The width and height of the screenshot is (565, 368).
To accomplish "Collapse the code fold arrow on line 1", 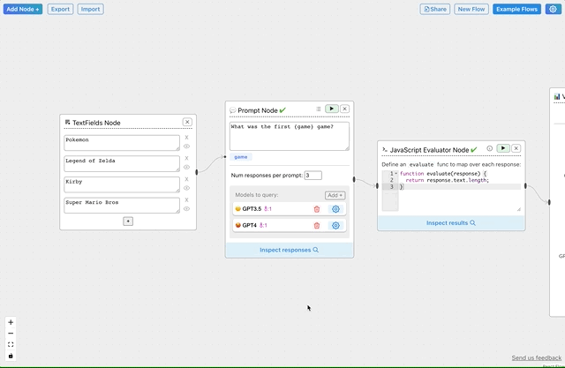I will pyautogui.click(x=396, y=174).
